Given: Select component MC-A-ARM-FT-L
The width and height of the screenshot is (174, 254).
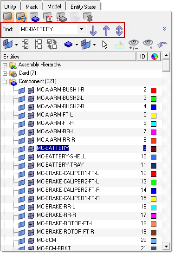Looking at the screenshot, I should 55,115.
